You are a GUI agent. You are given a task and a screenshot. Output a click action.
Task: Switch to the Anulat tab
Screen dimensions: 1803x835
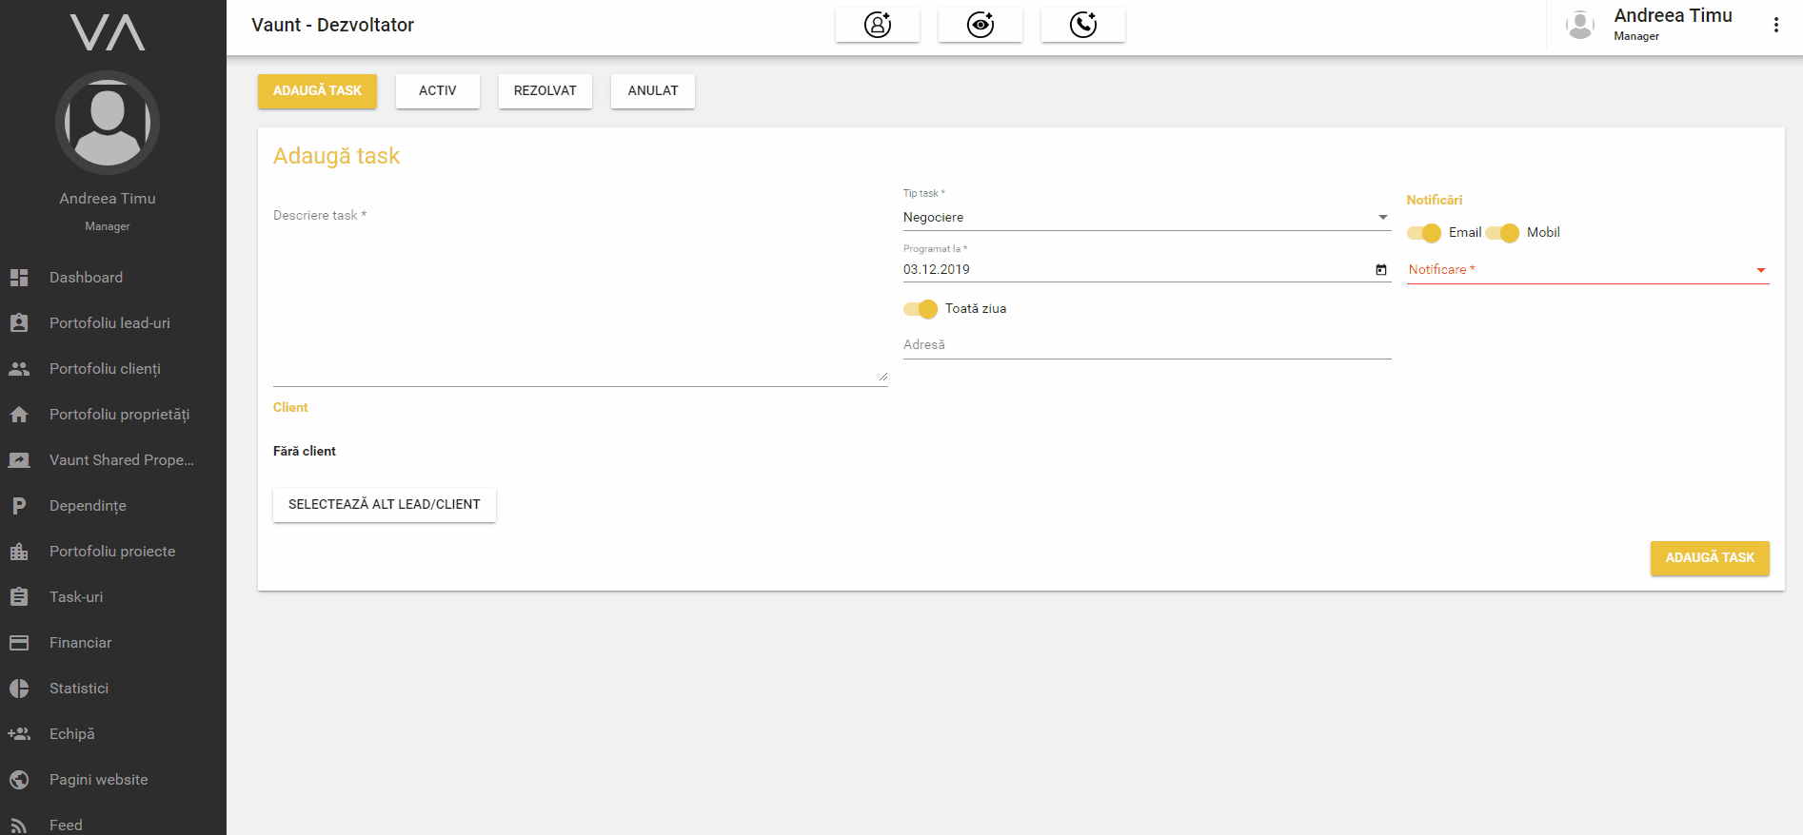pos(652,91)
